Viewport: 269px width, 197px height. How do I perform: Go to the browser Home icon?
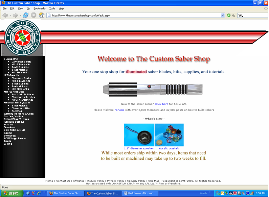point(42,15)
